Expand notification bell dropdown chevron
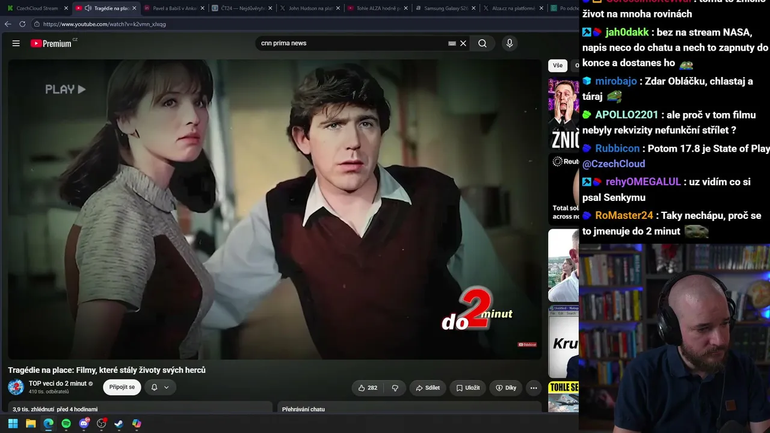Image resolution: width=770 pixels, height=433 pixels. [166, 388]
